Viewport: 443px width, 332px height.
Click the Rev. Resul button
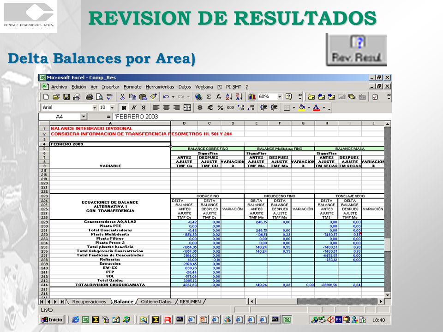(x=356, y=50)
